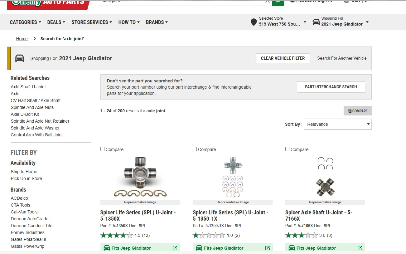Screen dimensions: 406x254
Task: Click the store location pin icon
Action: click(254, 22)
